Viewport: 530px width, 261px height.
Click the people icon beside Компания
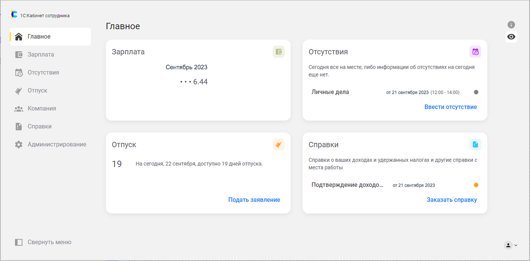19,108
